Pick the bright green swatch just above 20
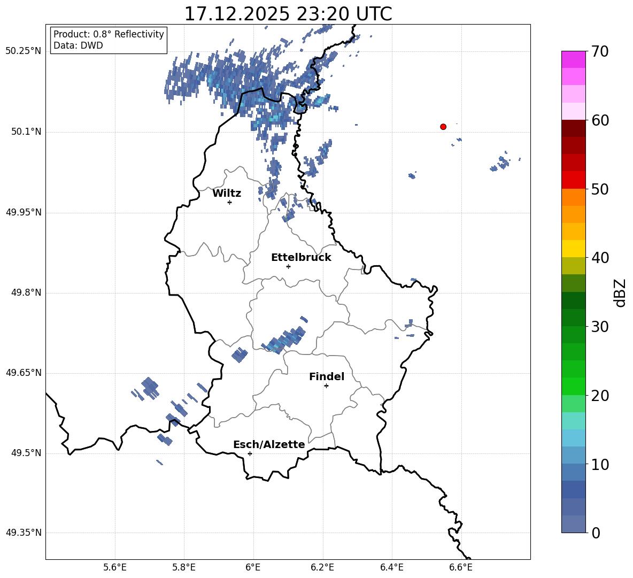The image size is (633, 578). click(573, 386)
